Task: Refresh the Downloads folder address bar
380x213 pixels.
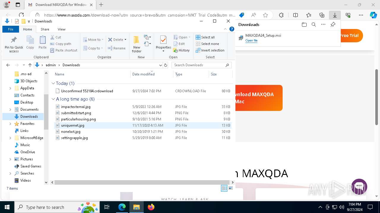Action: coord(166,65)
